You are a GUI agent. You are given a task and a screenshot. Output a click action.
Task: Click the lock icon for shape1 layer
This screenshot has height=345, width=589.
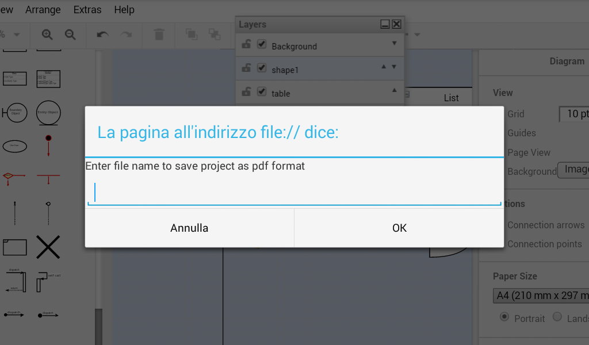(246, 68)
